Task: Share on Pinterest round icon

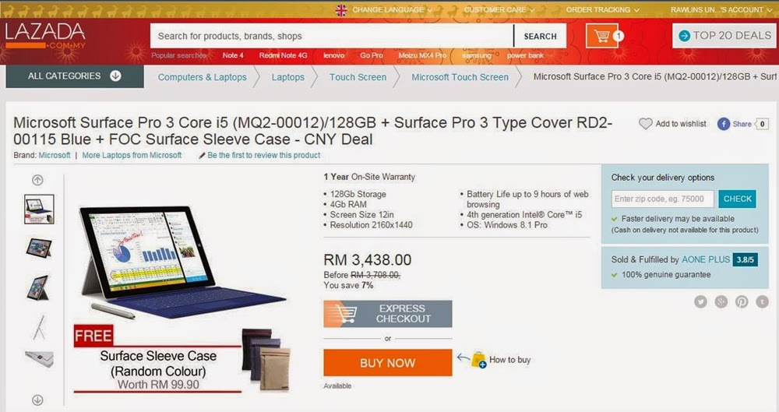Action: (x=742, y=301)
